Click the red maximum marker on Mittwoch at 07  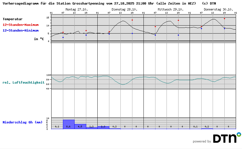[x=155, y=26]
